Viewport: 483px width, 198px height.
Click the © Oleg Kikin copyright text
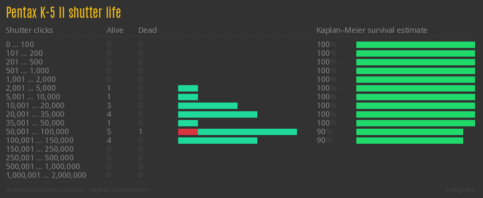(461, 190)
